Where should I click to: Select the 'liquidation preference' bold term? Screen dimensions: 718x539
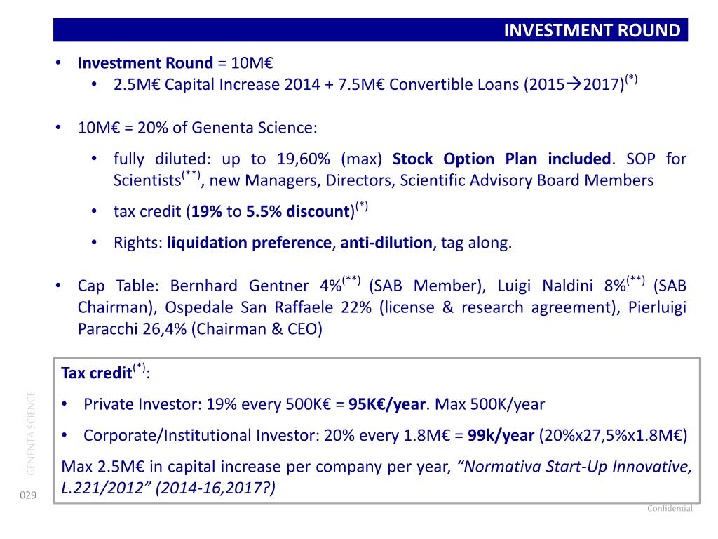coord(249,242)
